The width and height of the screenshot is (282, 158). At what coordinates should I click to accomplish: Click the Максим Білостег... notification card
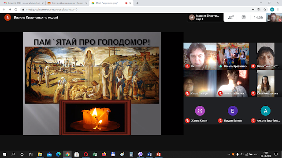click(x=205, y=18)
